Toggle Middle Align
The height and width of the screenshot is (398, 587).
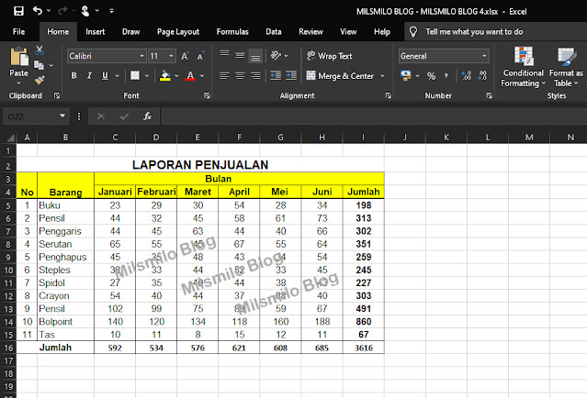point(240,55)
